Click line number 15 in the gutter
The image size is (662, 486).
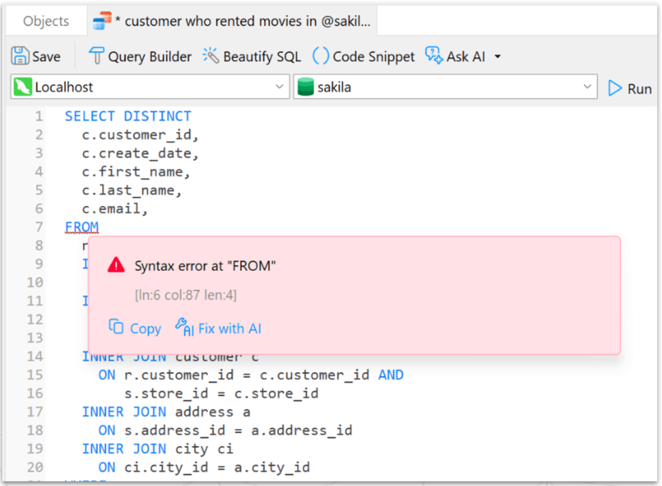pos(35,375)
